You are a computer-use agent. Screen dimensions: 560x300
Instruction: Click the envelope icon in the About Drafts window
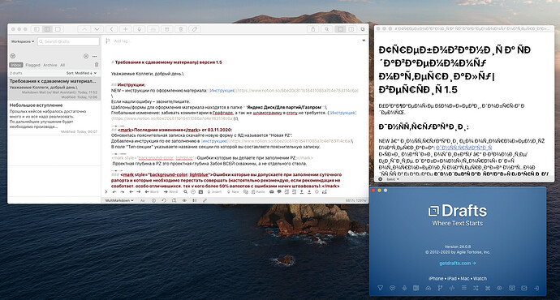(x=524, y=288)
